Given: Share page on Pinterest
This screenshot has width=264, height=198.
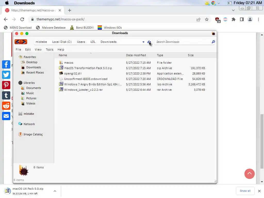Looking at the screenshot, I should 6,85.
